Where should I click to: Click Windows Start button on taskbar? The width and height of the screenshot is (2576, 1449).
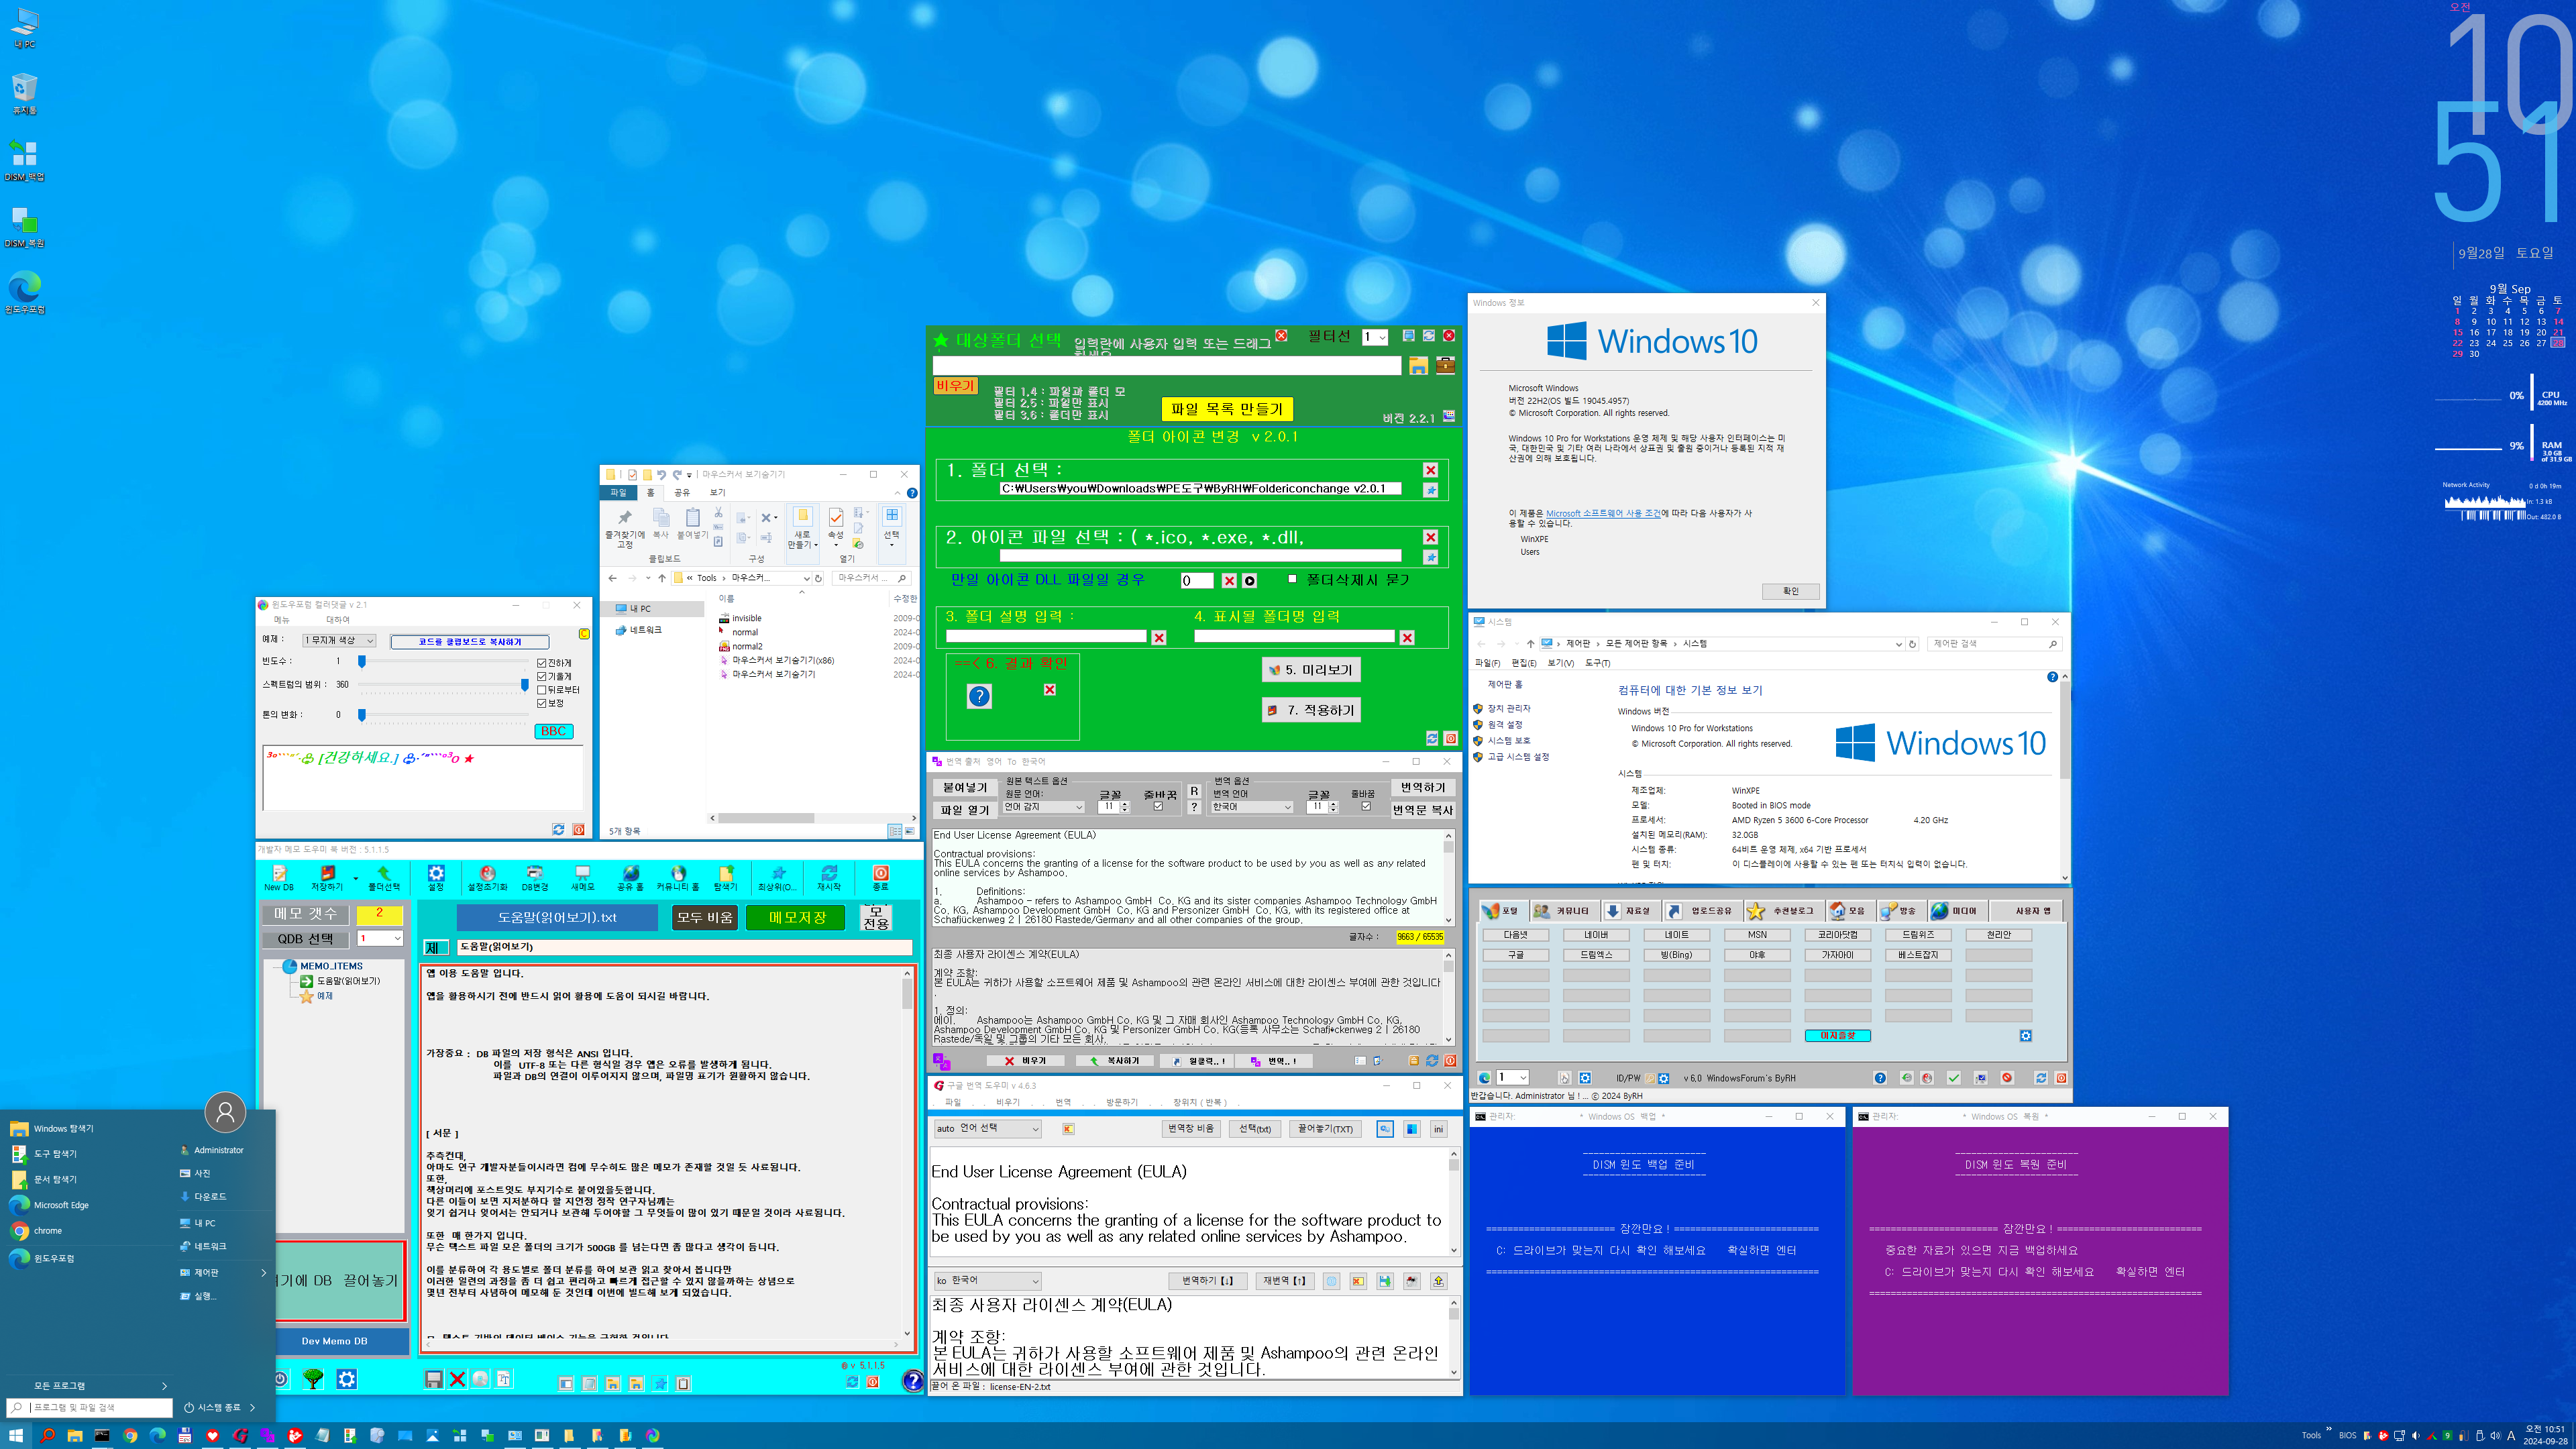tap(16, 1435)
